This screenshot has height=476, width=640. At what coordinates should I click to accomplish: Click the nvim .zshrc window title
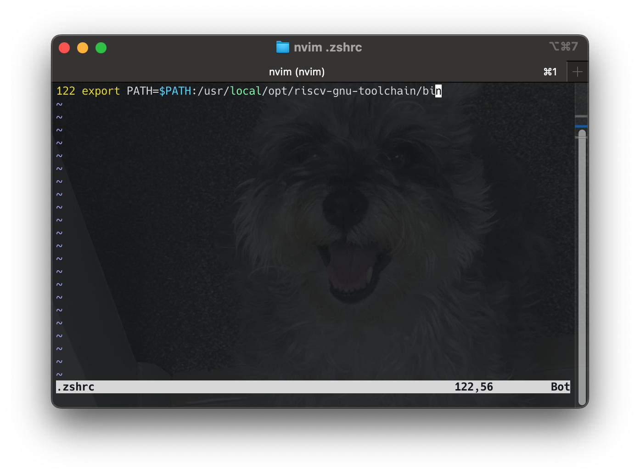tap(328, 47)
